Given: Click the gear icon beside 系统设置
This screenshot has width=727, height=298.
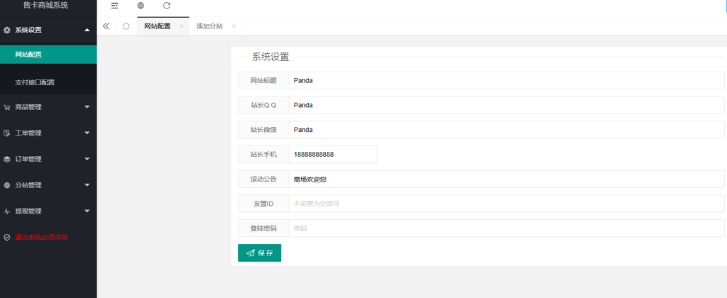Looking at the screenshot, I should (x=7, y=30).
